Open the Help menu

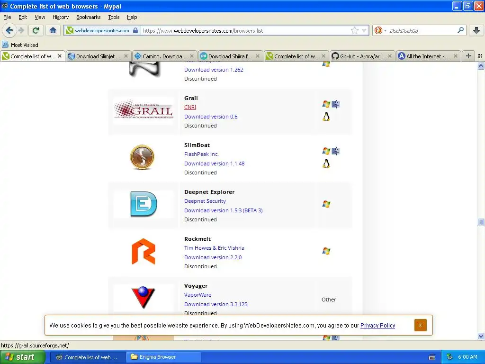tap(132, 17)
